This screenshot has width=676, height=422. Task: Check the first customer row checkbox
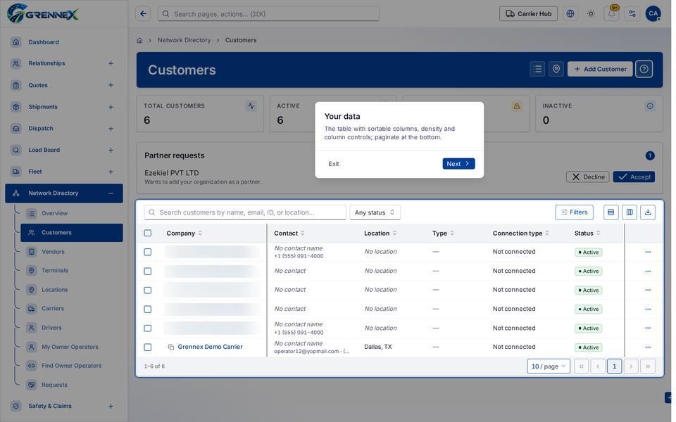coord(148,252)
